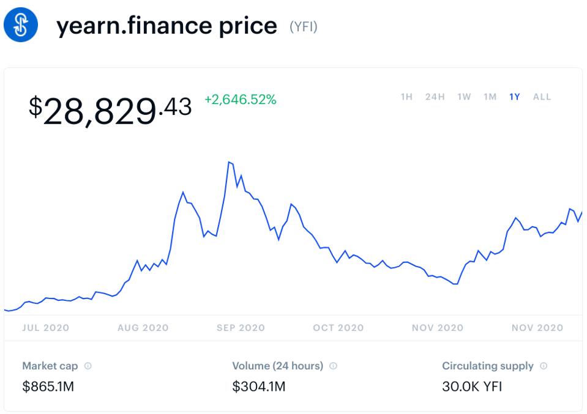Show the 1W price chart
The image size is (587, 414).
(x=464, y=97)
